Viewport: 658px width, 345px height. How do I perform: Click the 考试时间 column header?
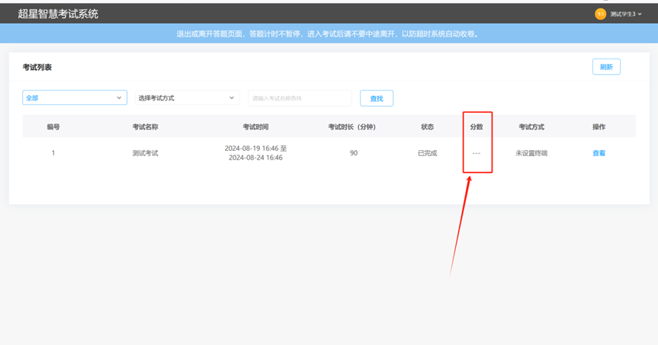255,126
